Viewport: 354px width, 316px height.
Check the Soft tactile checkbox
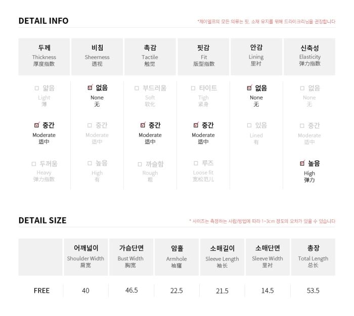[137, 88]
